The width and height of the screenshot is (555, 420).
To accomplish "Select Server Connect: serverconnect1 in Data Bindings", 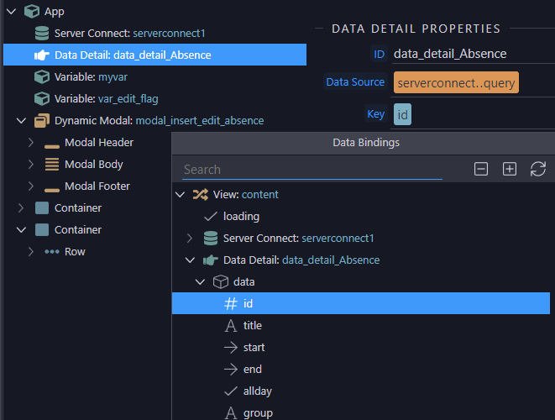I will click(298, 239).
